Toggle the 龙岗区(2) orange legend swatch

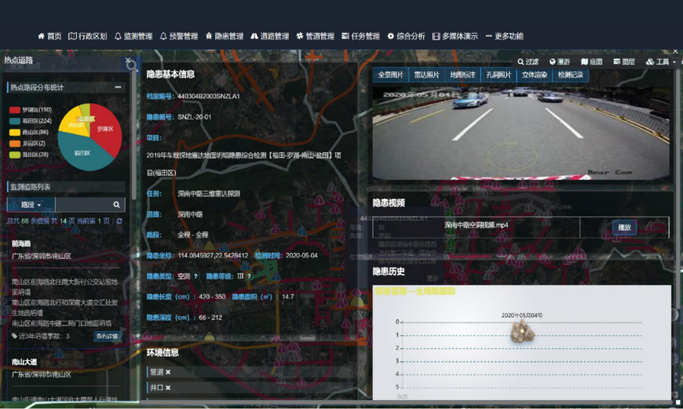pos(14,144)
